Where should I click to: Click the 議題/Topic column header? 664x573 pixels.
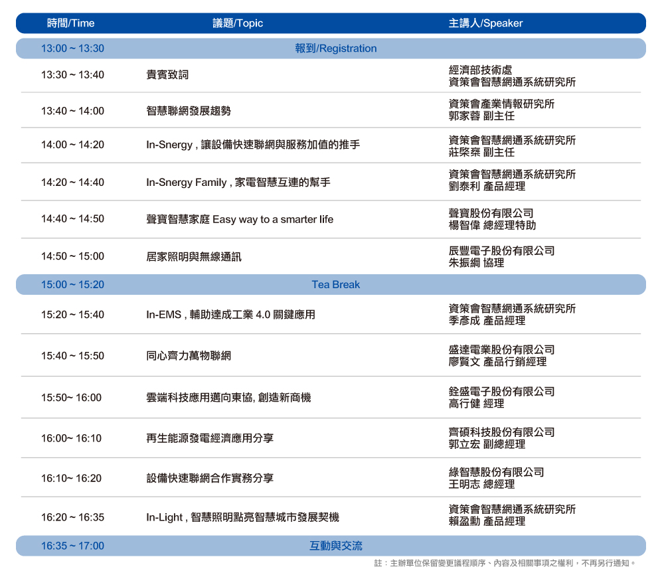(238, 23)
